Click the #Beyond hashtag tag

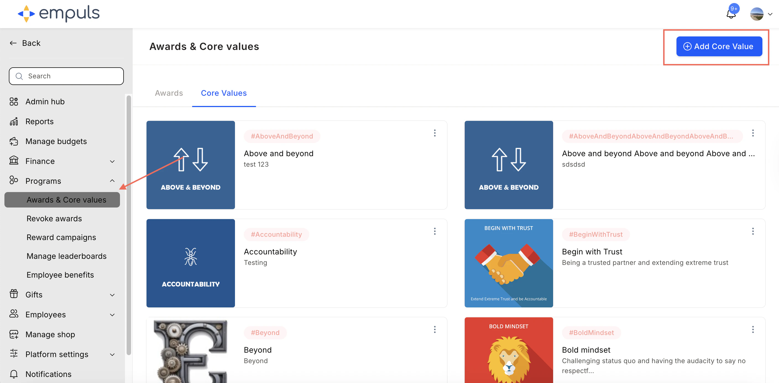coord(265,333)
